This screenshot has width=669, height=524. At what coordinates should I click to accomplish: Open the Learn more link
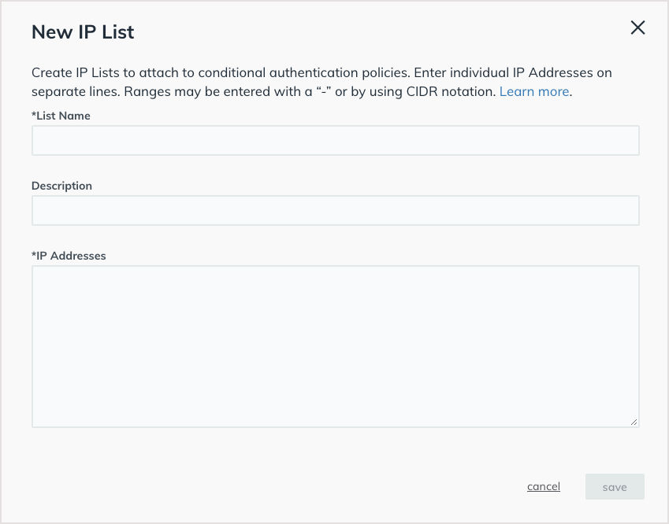pos(533,91)
